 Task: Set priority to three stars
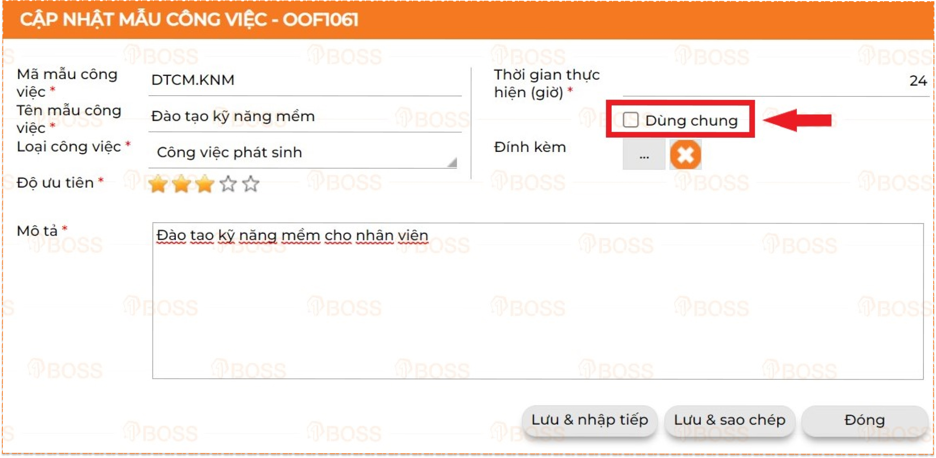(205, 184)
